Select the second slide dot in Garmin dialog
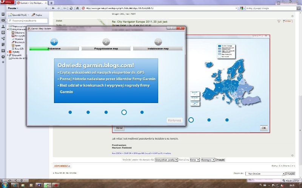Image resolution: width=302 pixels, height=188 pixels. click(x=88, y=112)
